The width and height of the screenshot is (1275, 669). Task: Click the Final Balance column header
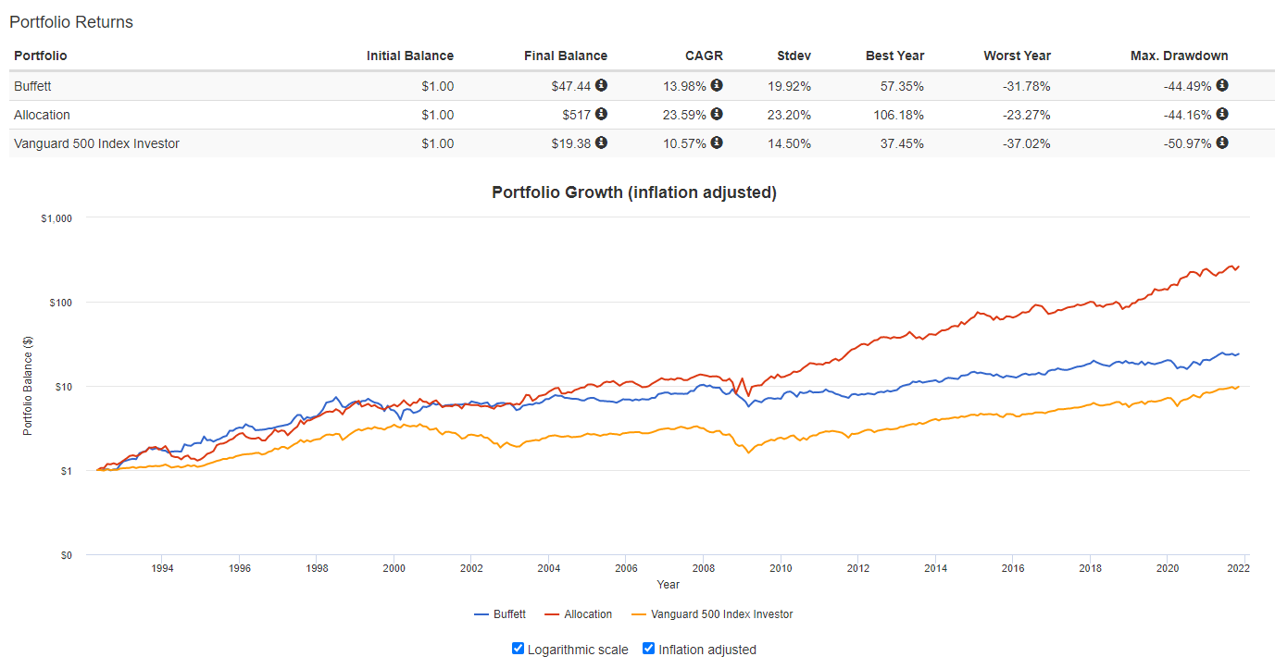coord(565,56)
